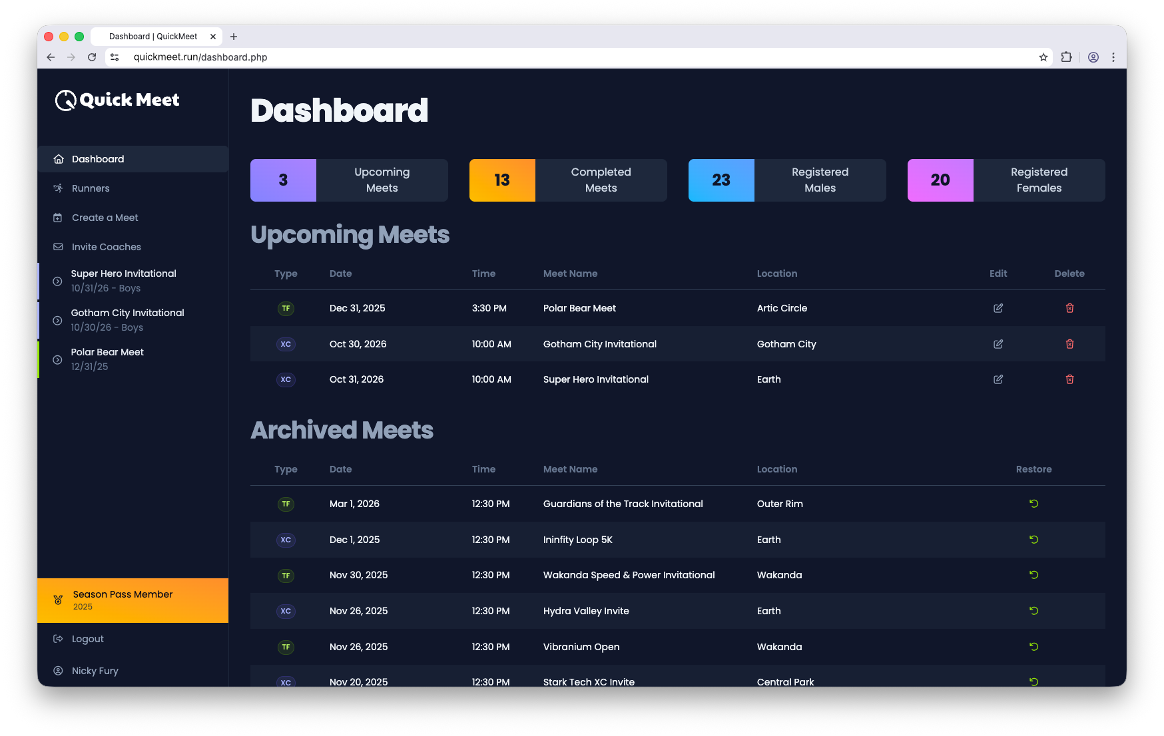Viewport: 1164px width, 736px height.
Task: Click the Invite Coaches envelope icon
Action: tap(59, 247)
